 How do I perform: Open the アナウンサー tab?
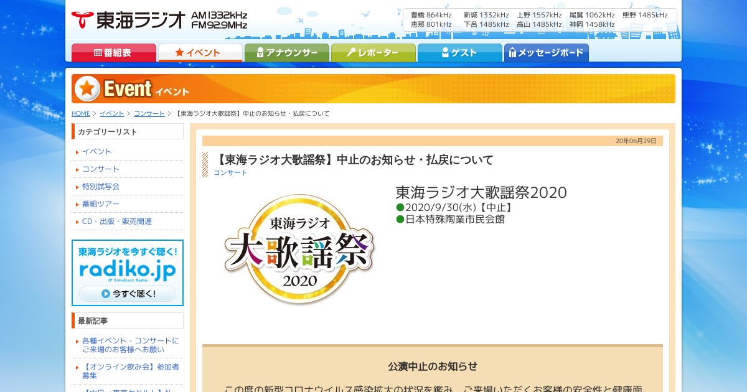287,53
